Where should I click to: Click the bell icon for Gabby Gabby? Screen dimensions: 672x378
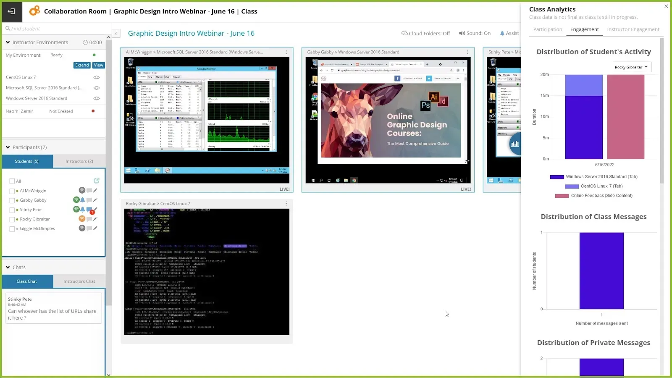pos(83,200)
